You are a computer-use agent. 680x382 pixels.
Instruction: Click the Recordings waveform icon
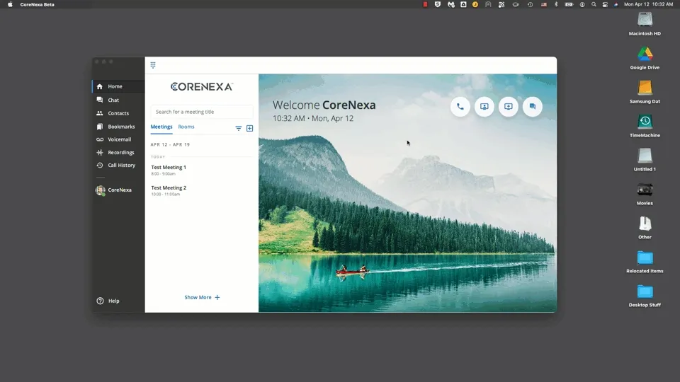(x=100, y=153)
